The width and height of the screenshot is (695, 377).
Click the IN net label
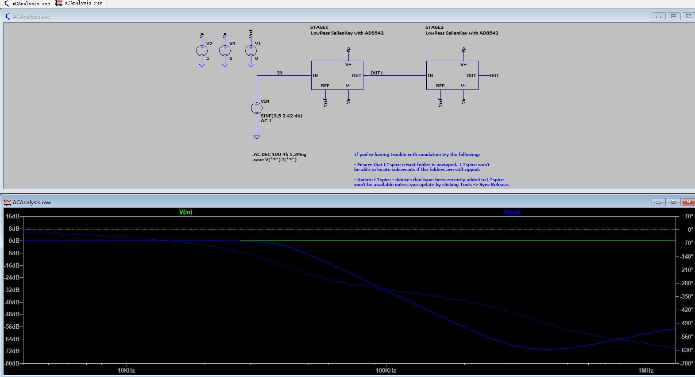[280, 73]
